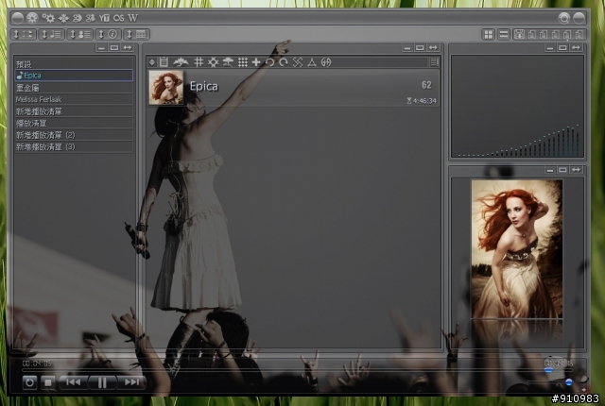Click the OS icon in the top bar

[119, 18]
